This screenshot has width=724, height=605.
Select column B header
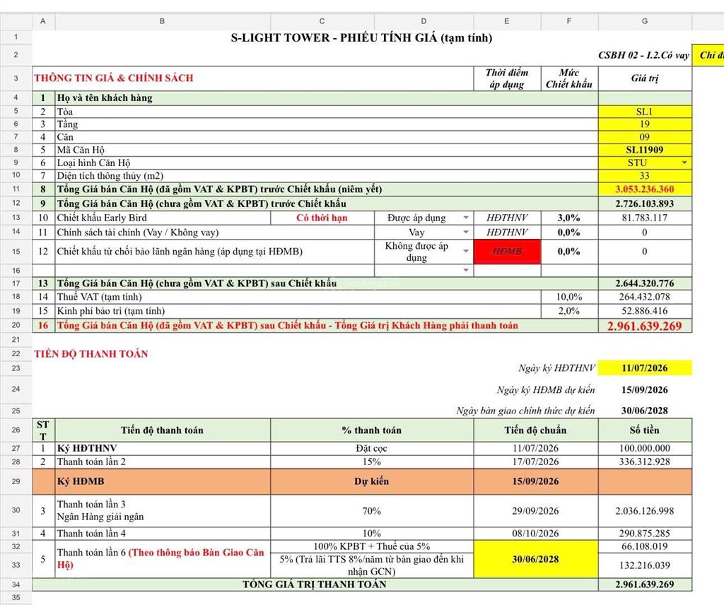point(162,21)
